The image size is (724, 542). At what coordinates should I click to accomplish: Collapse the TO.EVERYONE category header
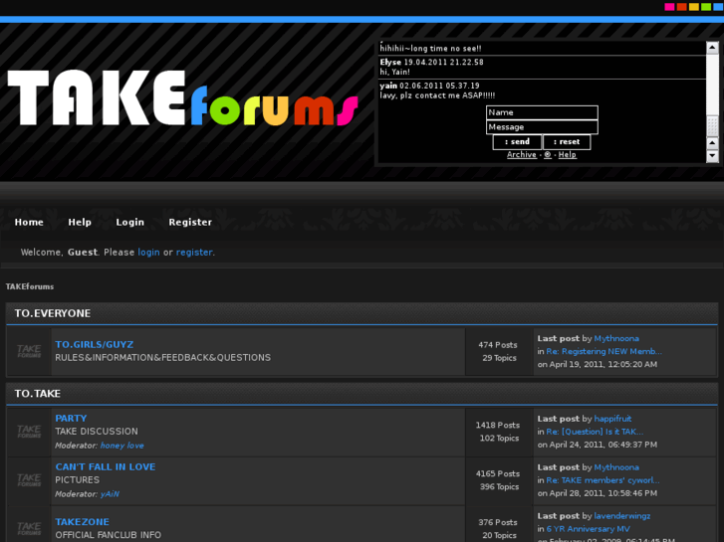(362, 313)
